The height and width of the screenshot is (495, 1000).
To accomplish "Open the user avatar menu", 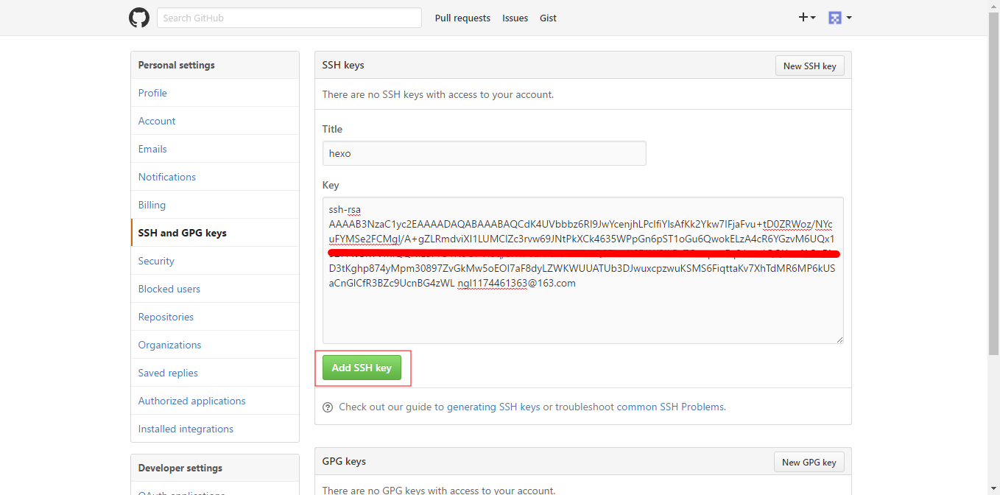I will [x=839, y=18].
